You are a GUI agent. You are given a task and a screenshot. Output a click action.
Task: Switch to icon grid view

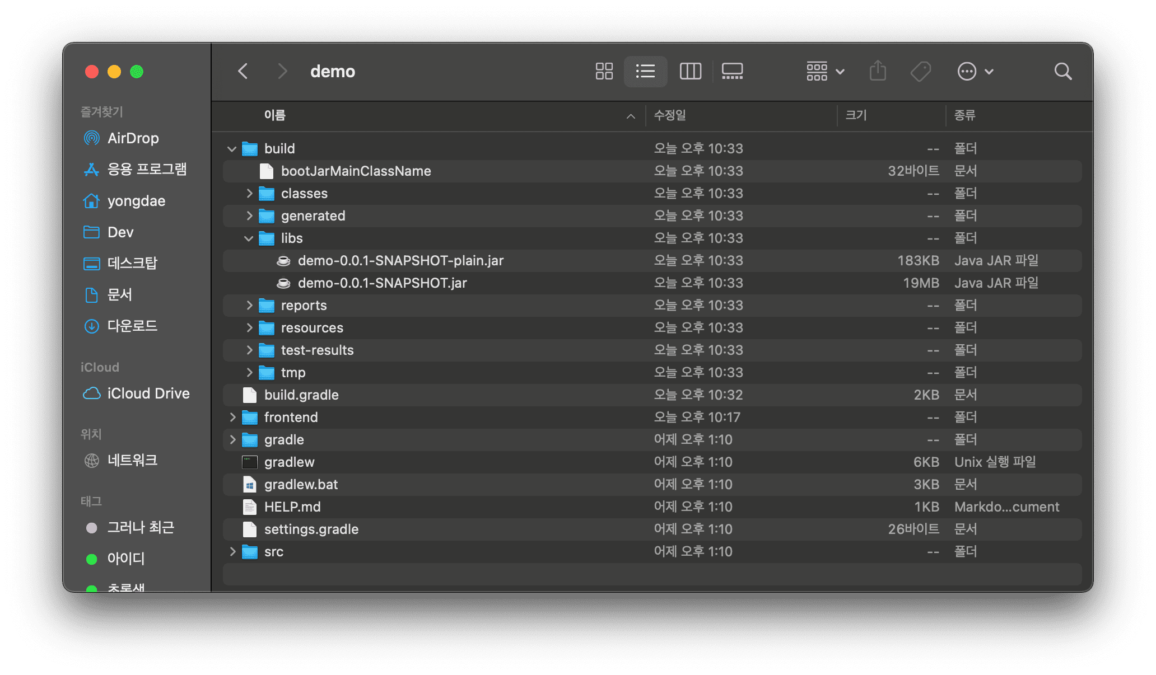604,71
